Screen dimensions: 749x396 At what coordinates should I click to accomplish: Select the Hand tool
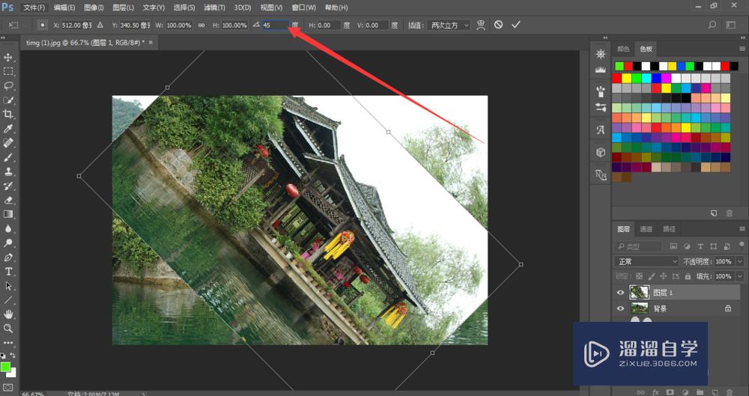click(8, 314)
